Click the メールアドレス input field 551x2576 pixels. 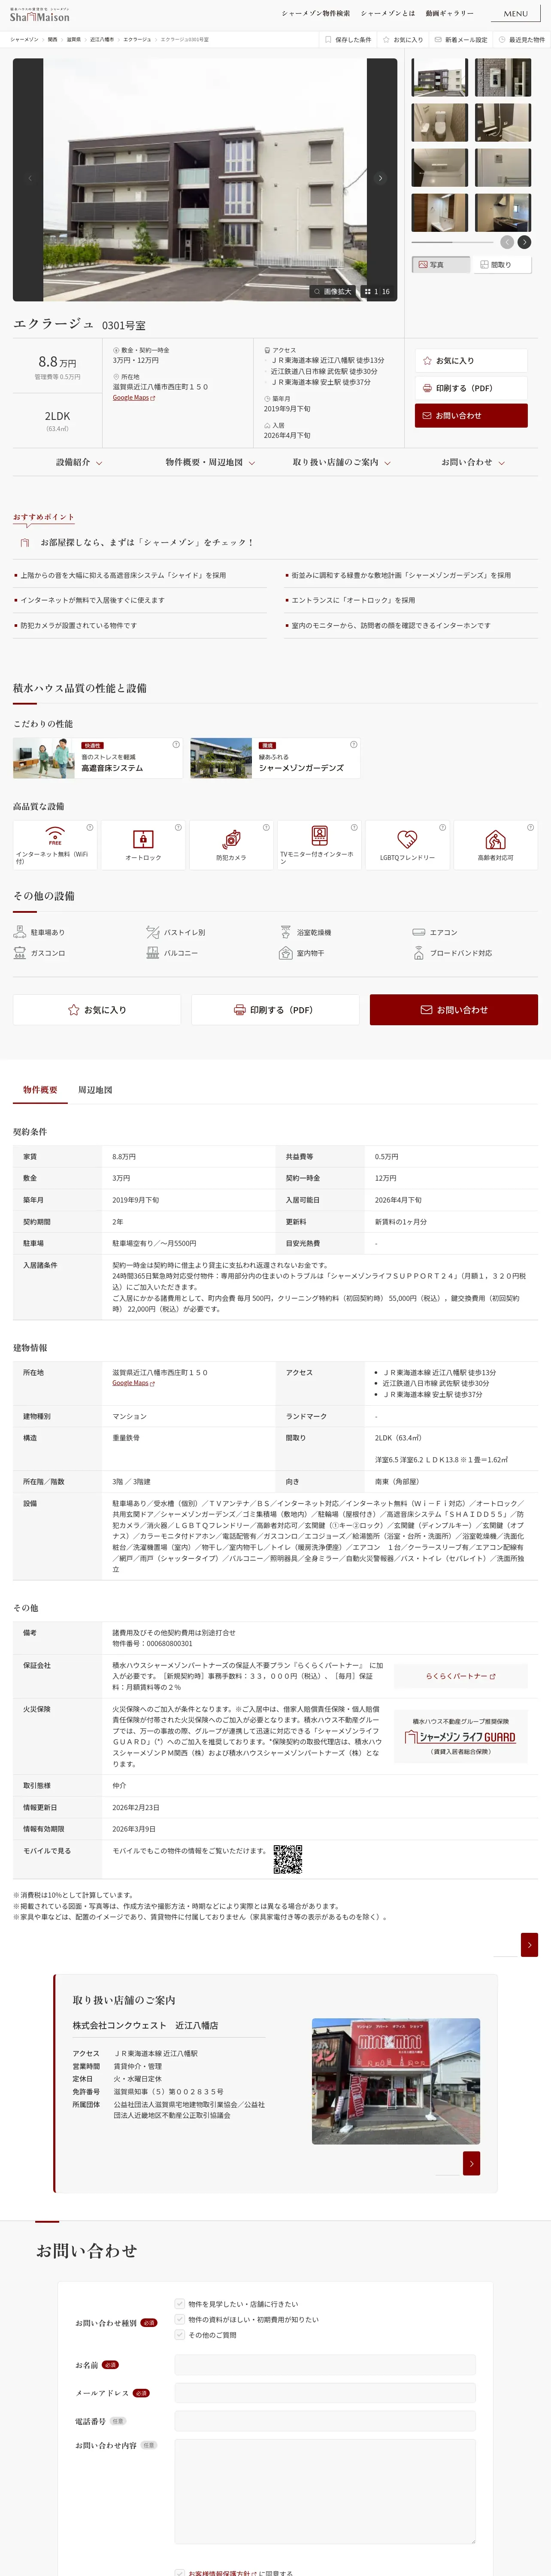pos(325,2393)
